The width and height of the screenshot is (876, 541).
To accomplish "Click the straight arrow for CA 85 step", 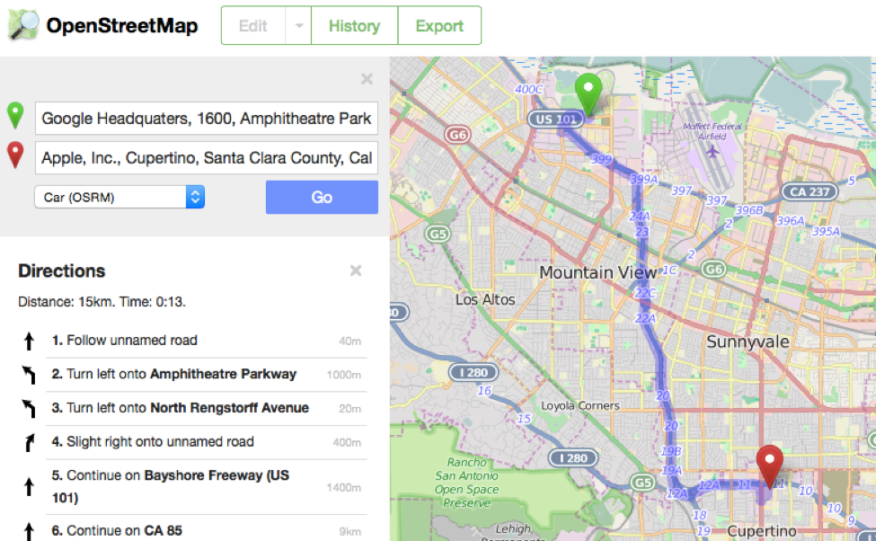I will click(29, 531).
